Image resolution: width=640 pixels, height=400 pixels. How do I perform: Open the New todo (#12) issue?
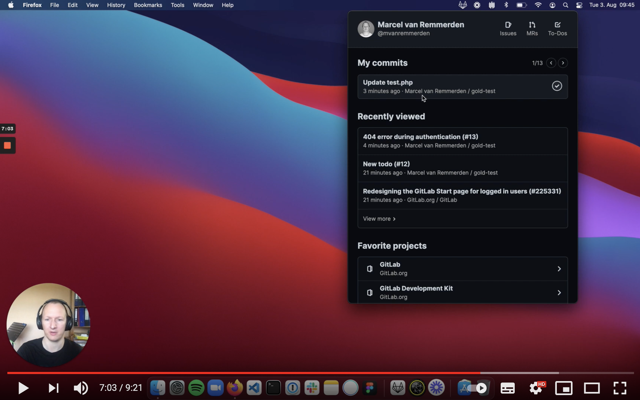(x=462, y=168)
